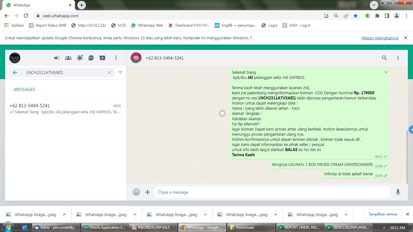This screenshot has height=232, width=413.
Task: Expand options for fourth downloaded WhatsApp image
Action: coord(276,214)
